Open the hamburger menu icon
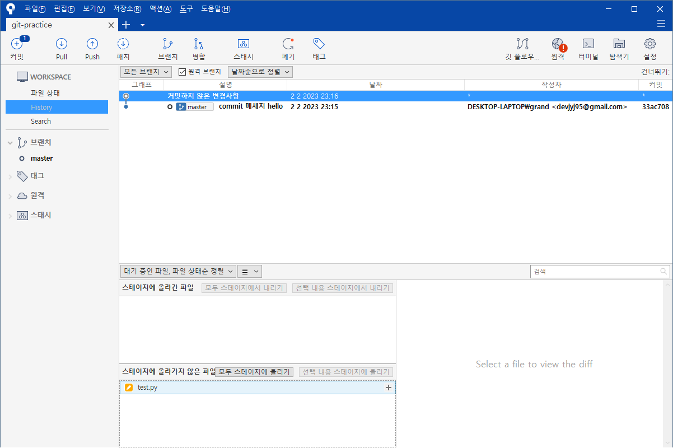Image resolution: width=673 pixels, height=448 pixels. [661, 24]
